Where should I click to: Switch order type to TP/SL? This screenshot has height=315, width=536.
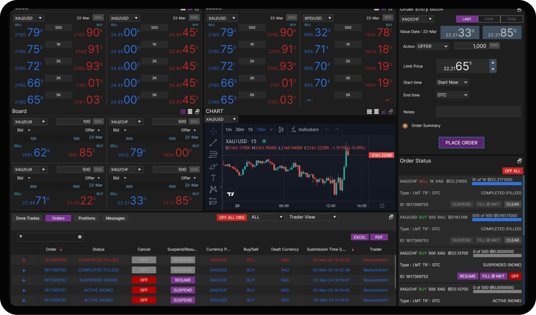tap(512, 19)
